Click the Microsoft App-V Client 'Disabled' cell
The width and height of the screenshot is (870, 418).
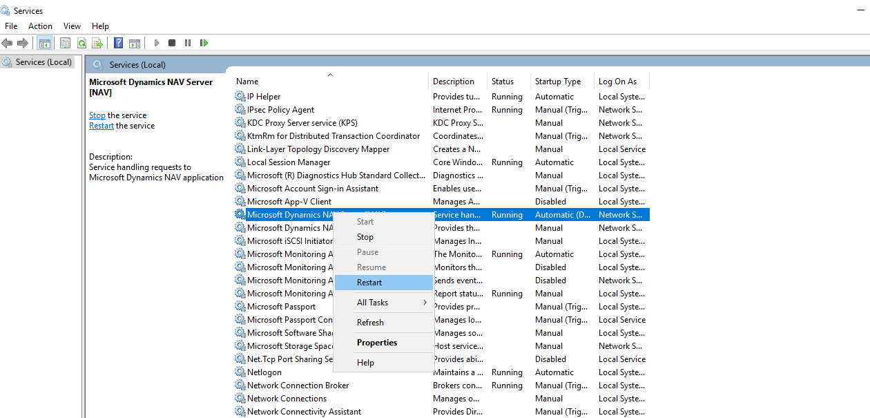pos(550,202)
